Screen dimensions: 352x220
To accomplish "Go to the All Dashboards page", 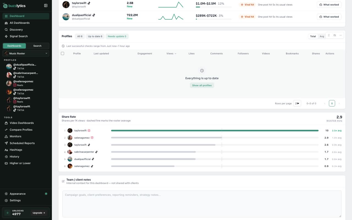I will 26,23.
